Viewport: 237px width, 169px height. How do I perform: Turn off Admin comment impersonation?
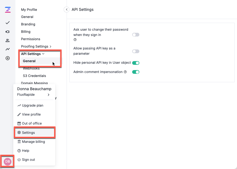tap(136, 72)
